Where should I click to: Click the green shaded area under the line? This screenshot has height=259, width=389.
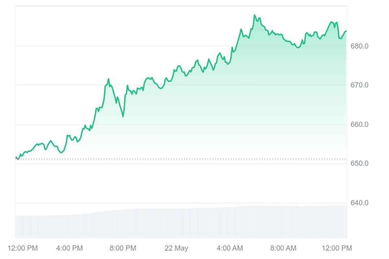point(227,113)
